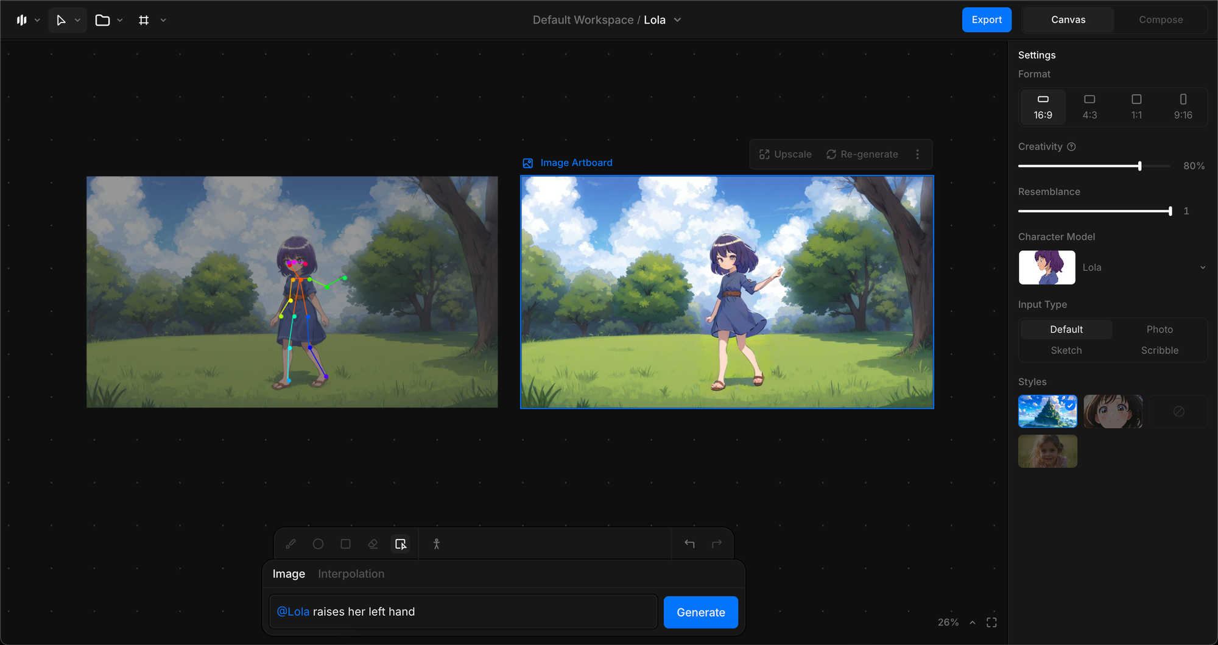Click the Generate button

click(x=700, y=612)
